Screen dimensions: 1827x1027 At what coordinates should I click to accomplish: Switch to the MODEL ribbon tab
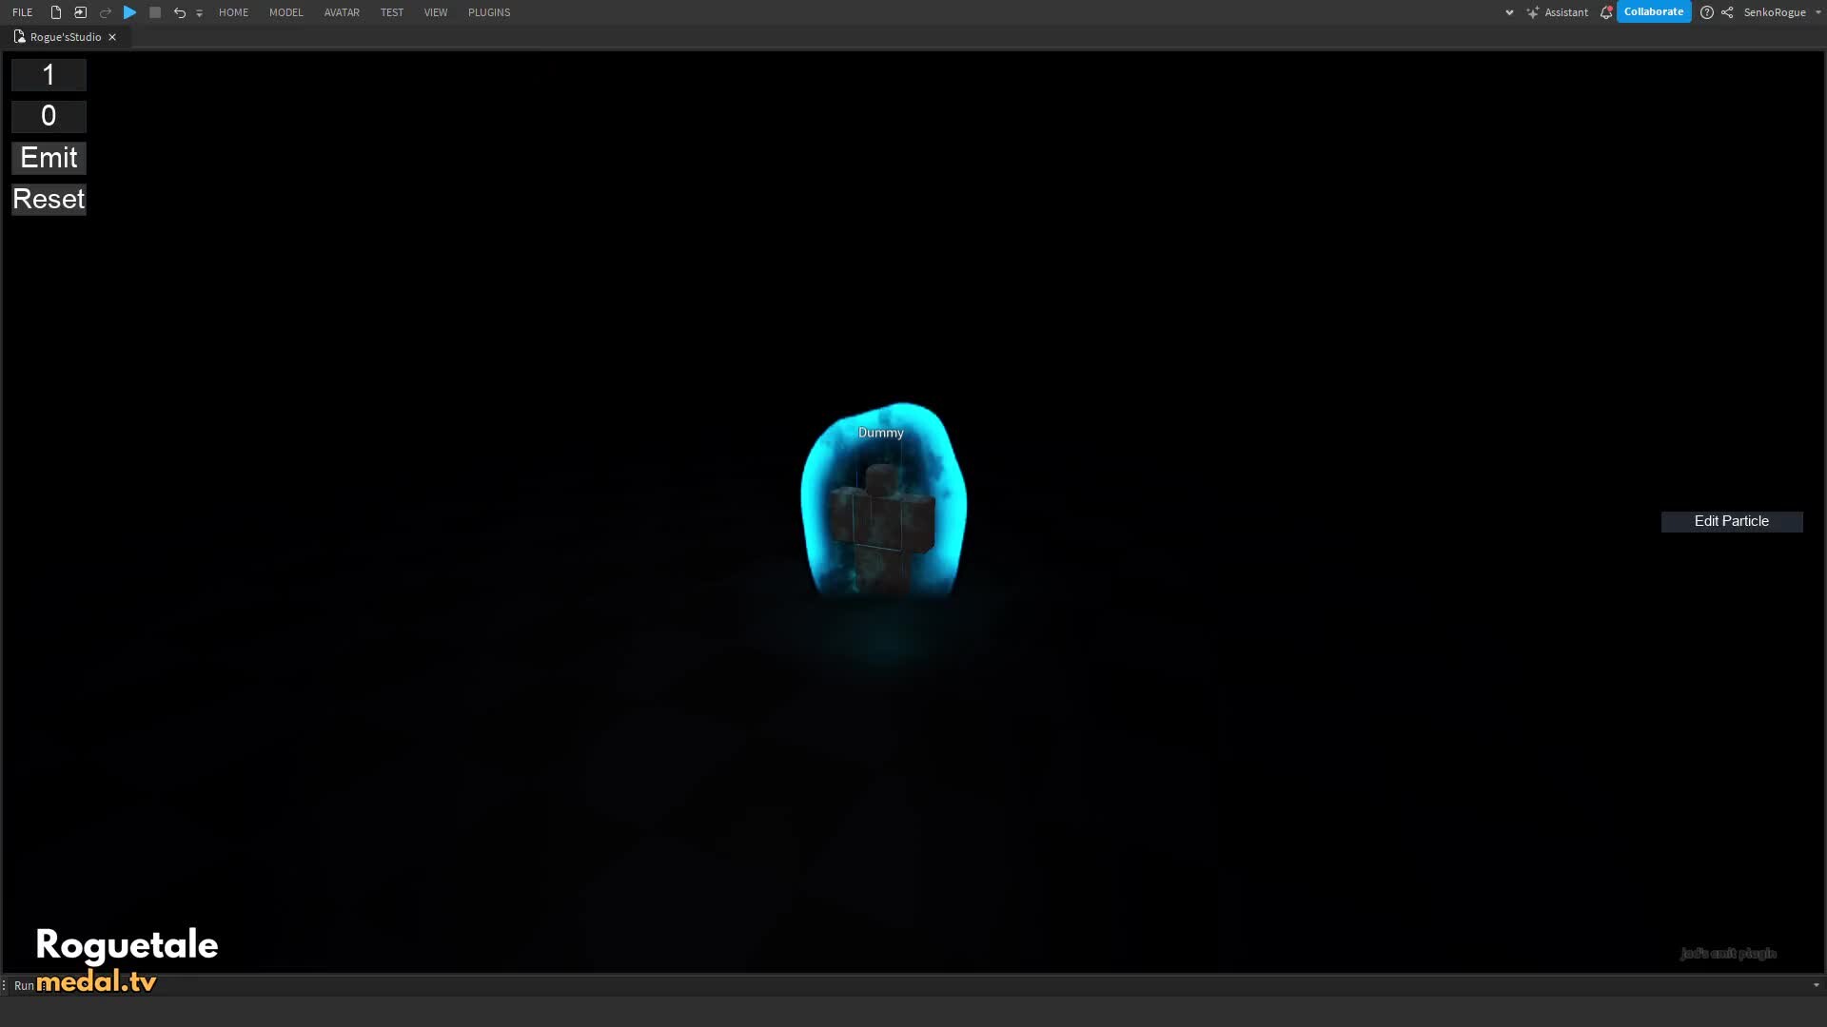tap(285, 12)
